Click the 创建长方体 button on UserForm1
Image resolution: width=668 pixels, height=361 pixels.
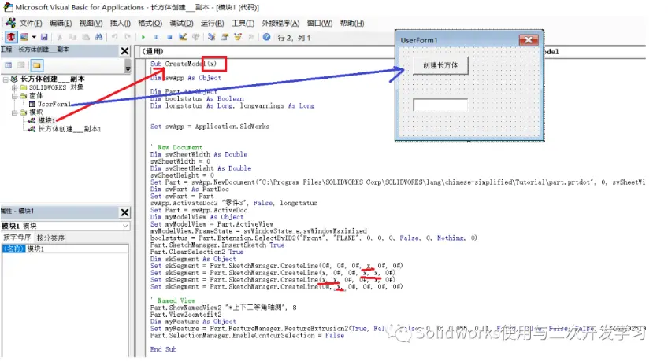coord(440,65)
